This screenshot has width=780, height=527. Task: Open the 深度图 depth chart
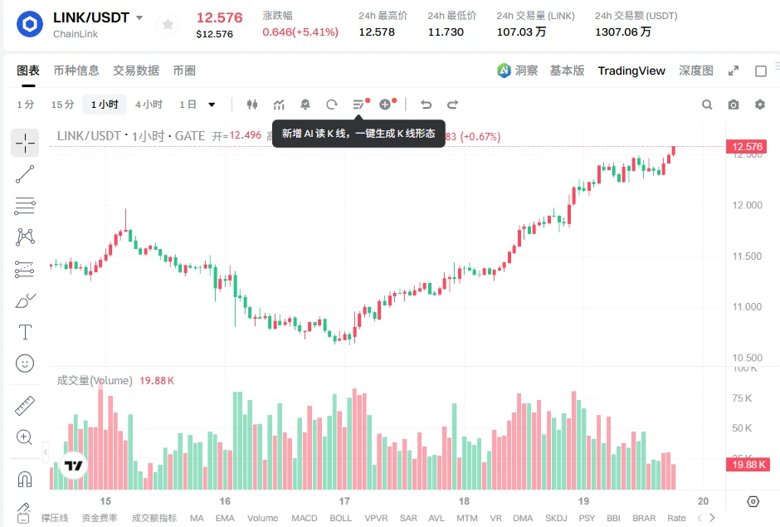point(696,71)
